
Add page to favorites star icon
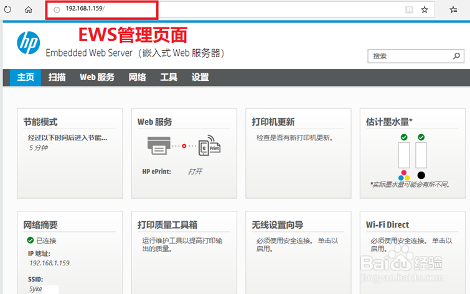tap(425, 10)
